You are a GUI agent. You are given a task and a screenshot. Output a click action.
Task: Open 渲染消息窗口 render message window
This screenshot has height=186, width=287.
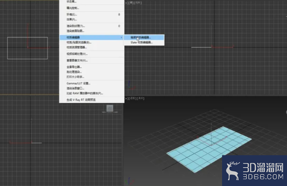92,88
